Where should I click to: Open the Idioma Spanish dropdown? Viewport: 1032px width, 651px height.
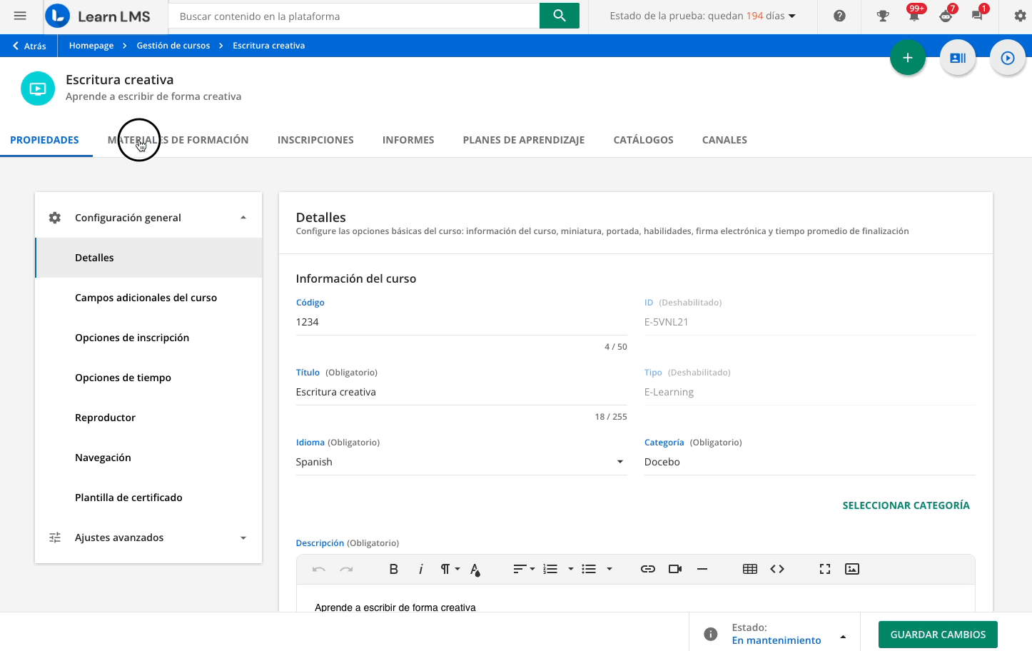tap(461, 462)
